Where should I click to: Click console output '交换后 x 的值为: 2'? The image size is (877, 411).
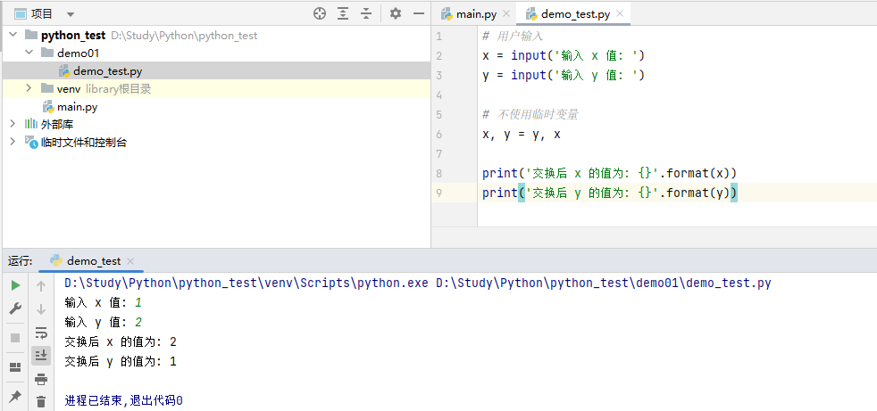[121, 341]
